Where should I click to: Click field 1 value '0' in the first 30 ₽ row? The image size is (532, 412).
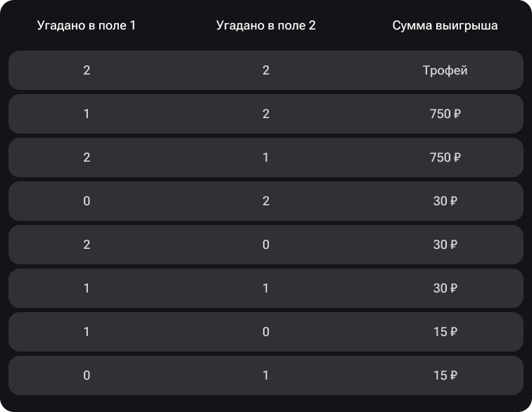point(87,201)
